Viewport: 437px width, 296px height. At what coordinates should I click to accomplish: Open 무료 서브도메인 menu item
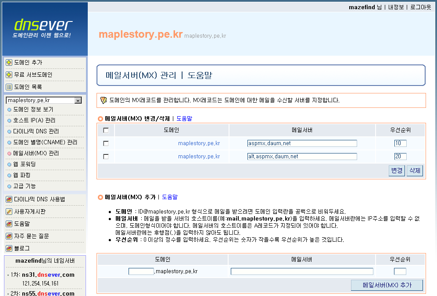pyautogui.click(x=33, y=75)
